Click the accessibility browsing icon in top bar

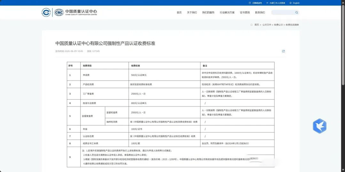250,3
